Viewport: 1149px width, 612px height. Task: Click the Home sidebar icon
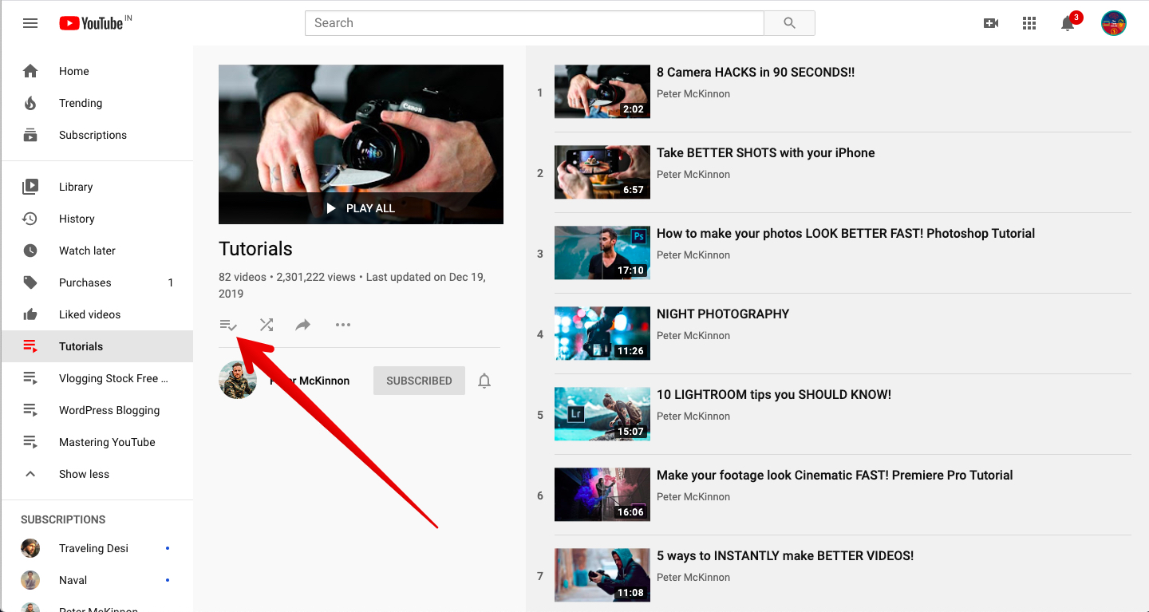click(x=30, y=71)
